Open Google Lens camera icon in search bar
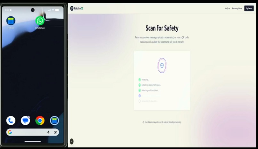This screenshot has height=149, width=258. 55,132
